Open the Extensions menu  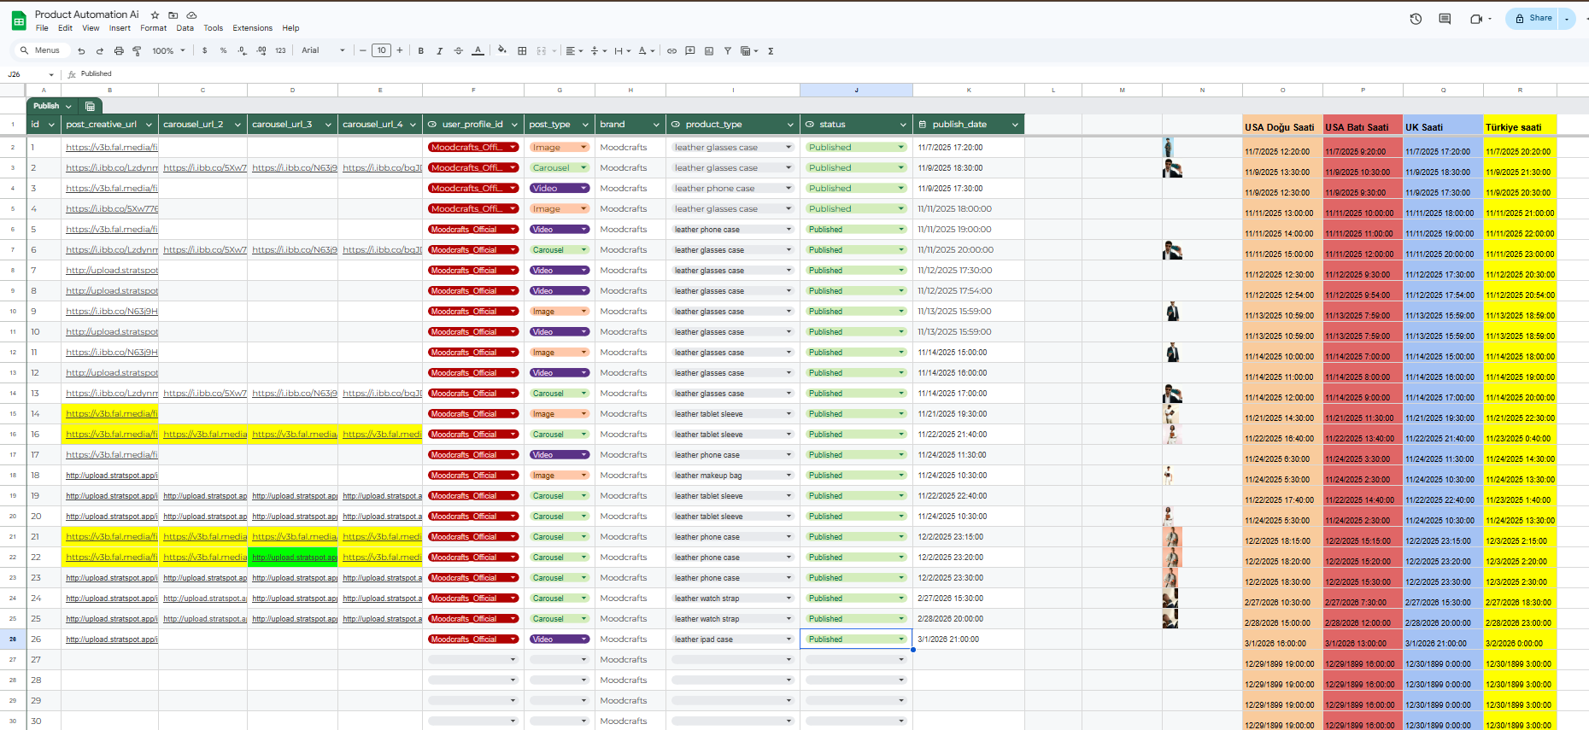pos(252,28)
